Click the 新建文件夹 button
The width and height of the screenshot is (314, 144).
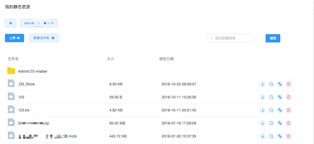tap(44, 38)
